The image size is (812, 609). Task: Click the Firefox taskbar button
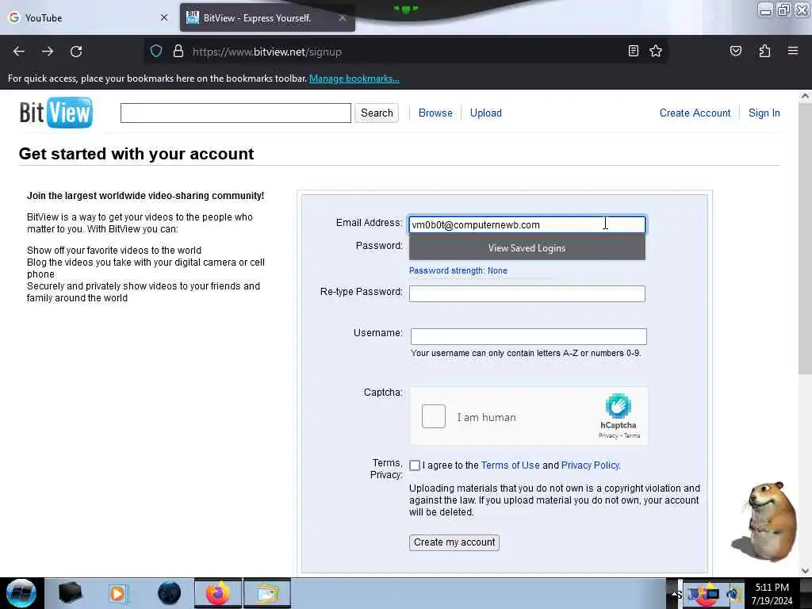point(218,593)
